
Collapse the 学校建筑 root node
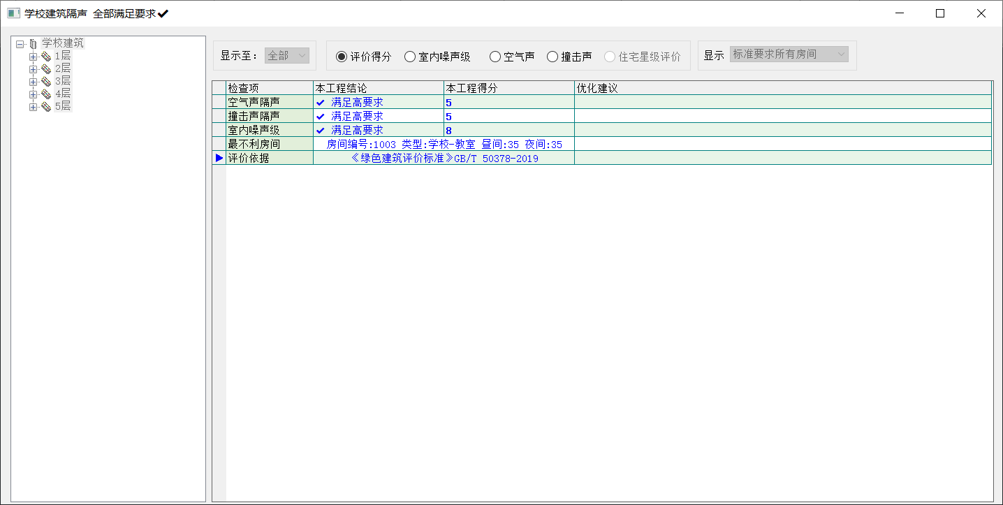point(20,43)
